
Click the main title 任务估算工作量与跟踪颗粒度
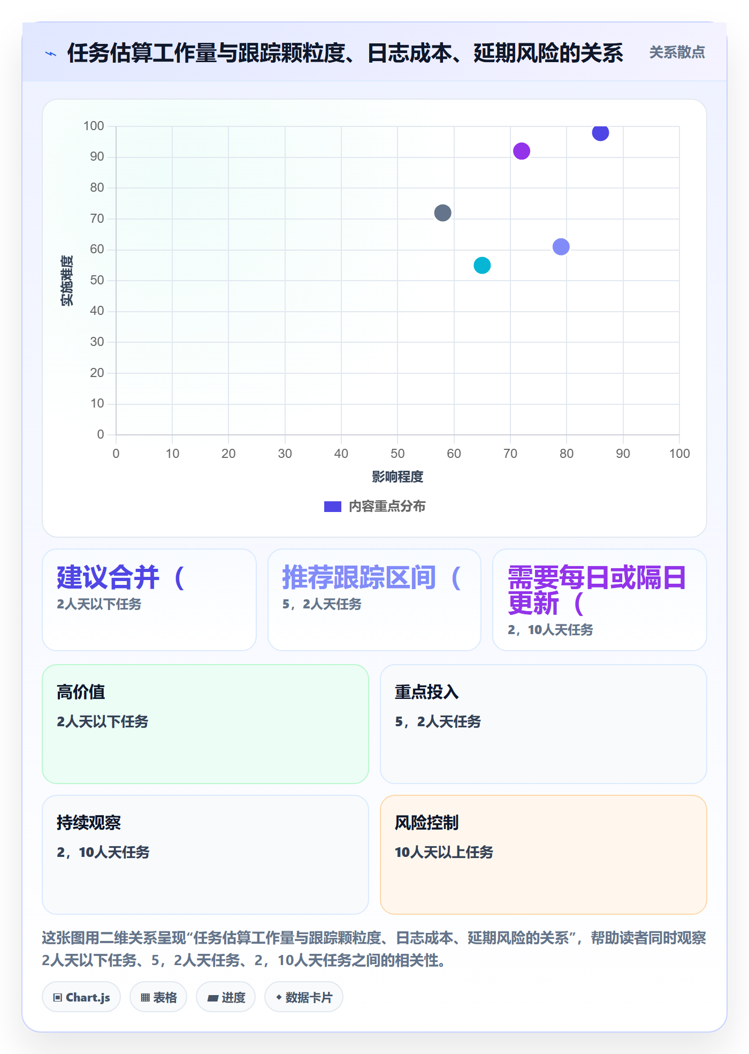click(345, 53)
